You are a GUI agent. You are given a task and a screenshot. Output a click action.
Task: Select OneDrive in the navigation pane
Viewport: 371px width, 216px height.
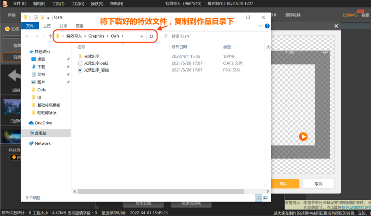tap(43, 123)
